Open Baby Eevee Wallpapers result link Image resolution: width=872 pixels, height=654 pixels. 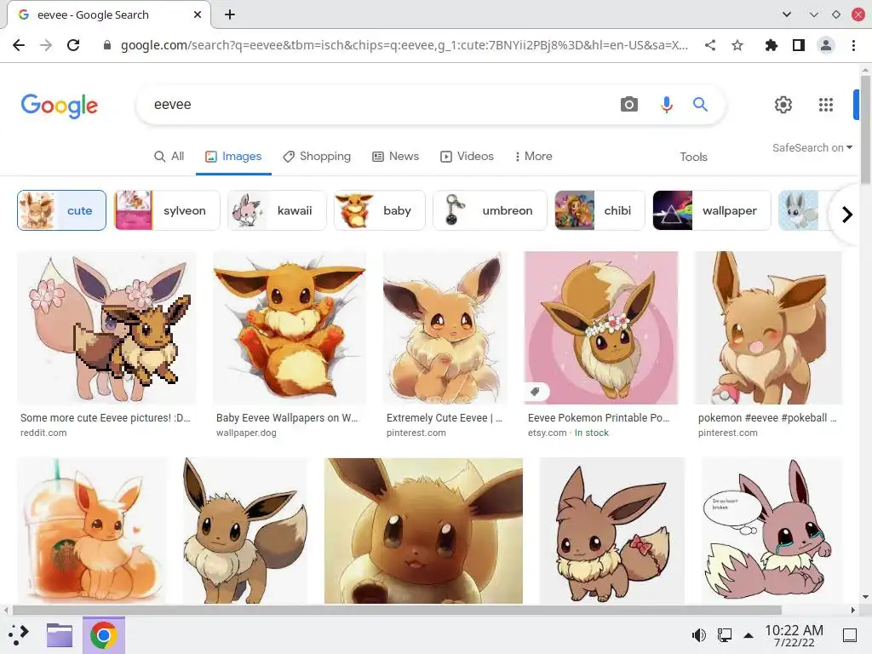click(287, 417)
